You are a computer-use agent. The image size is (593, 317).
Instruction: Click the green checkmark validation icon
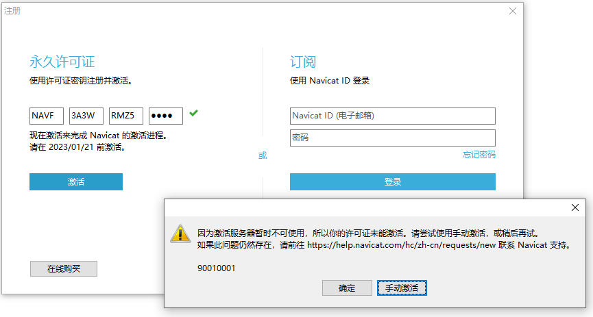pyautogui.click(x=193, y=112)
